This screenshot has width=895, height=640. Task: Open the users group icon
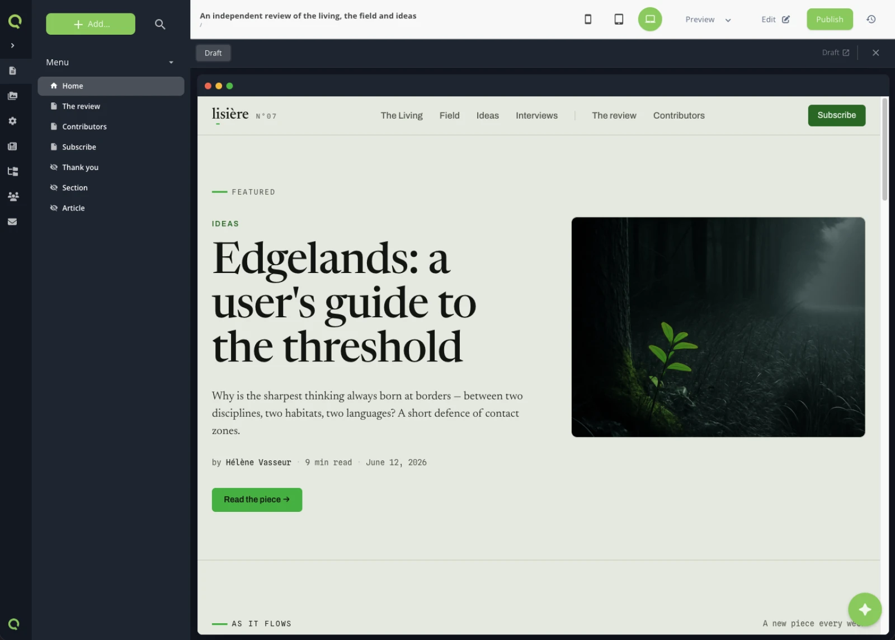tap(13, 196)
